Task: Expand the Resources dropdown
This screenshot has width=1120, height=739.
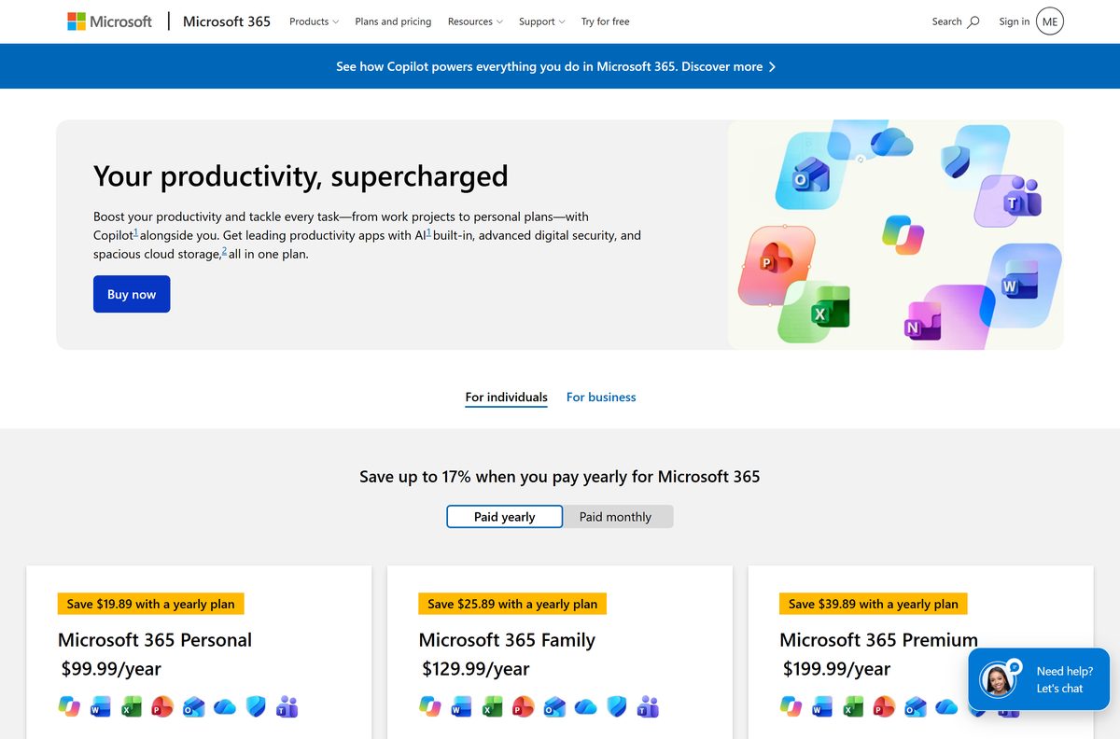Action: click(475, 21)
